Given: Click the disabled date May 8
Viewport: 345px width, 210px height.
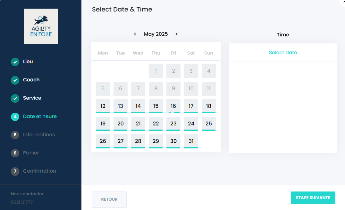Looking at the screenshot, I should (156, 89).
